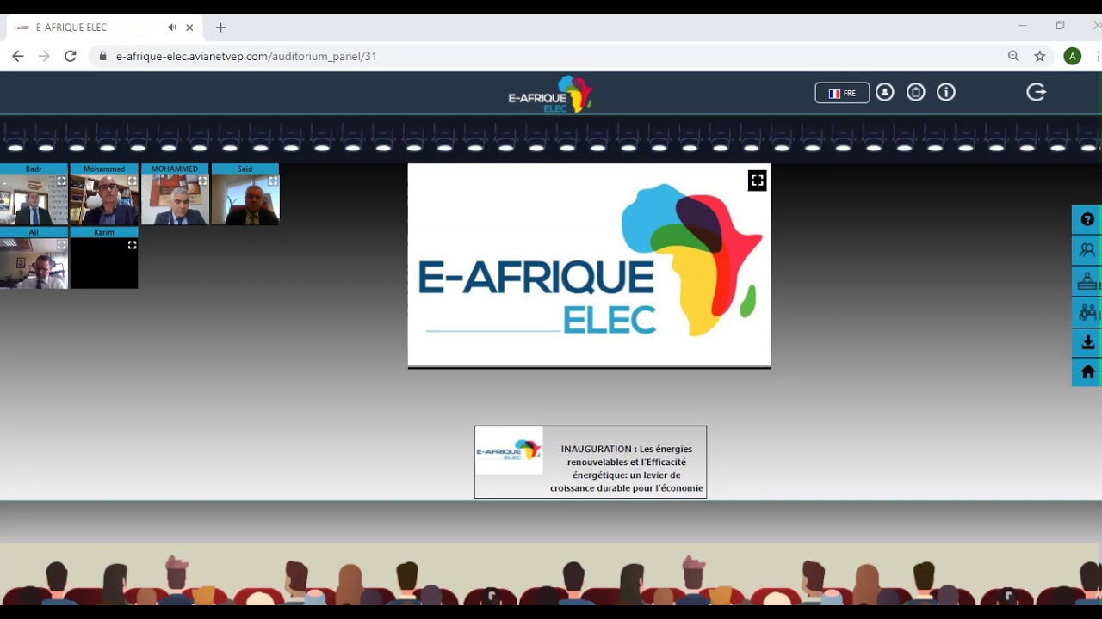Open the Chrome profile avatar A

point(1072,56)
